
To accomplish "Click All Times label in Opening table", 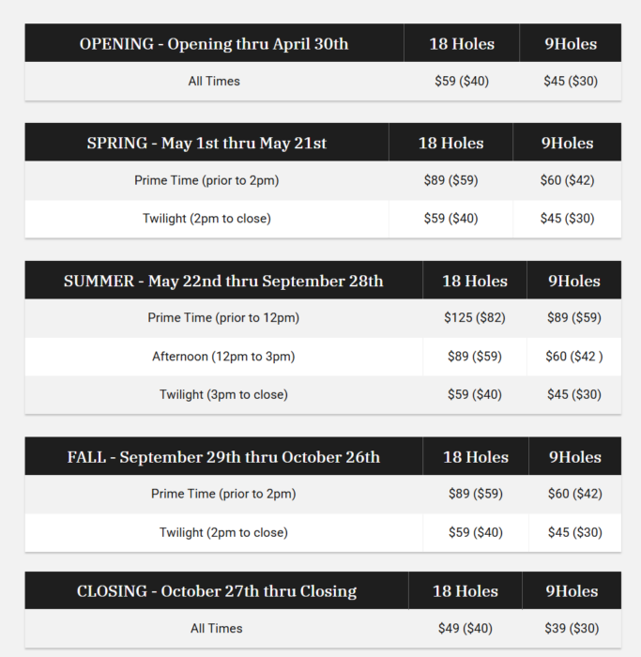I will click(214, 82).
